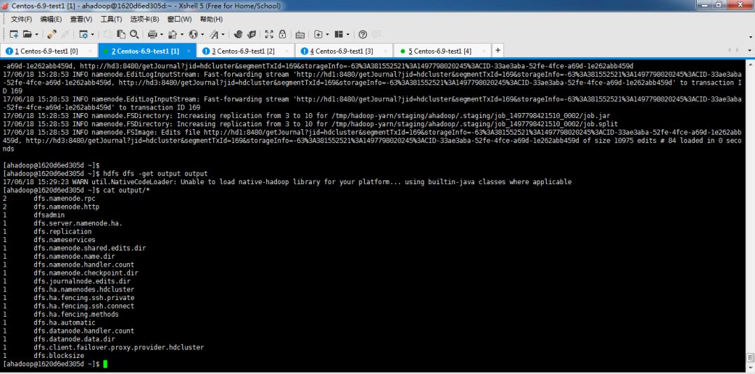Create a new session with toolbar icon

(14, 34)
